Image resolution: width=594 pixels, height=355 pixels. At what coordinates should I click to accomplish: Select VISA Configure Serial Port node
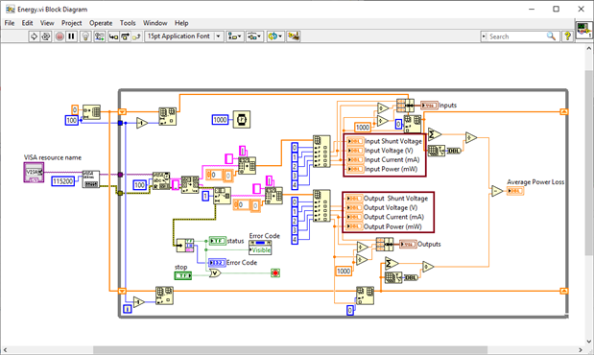point(91,179)
